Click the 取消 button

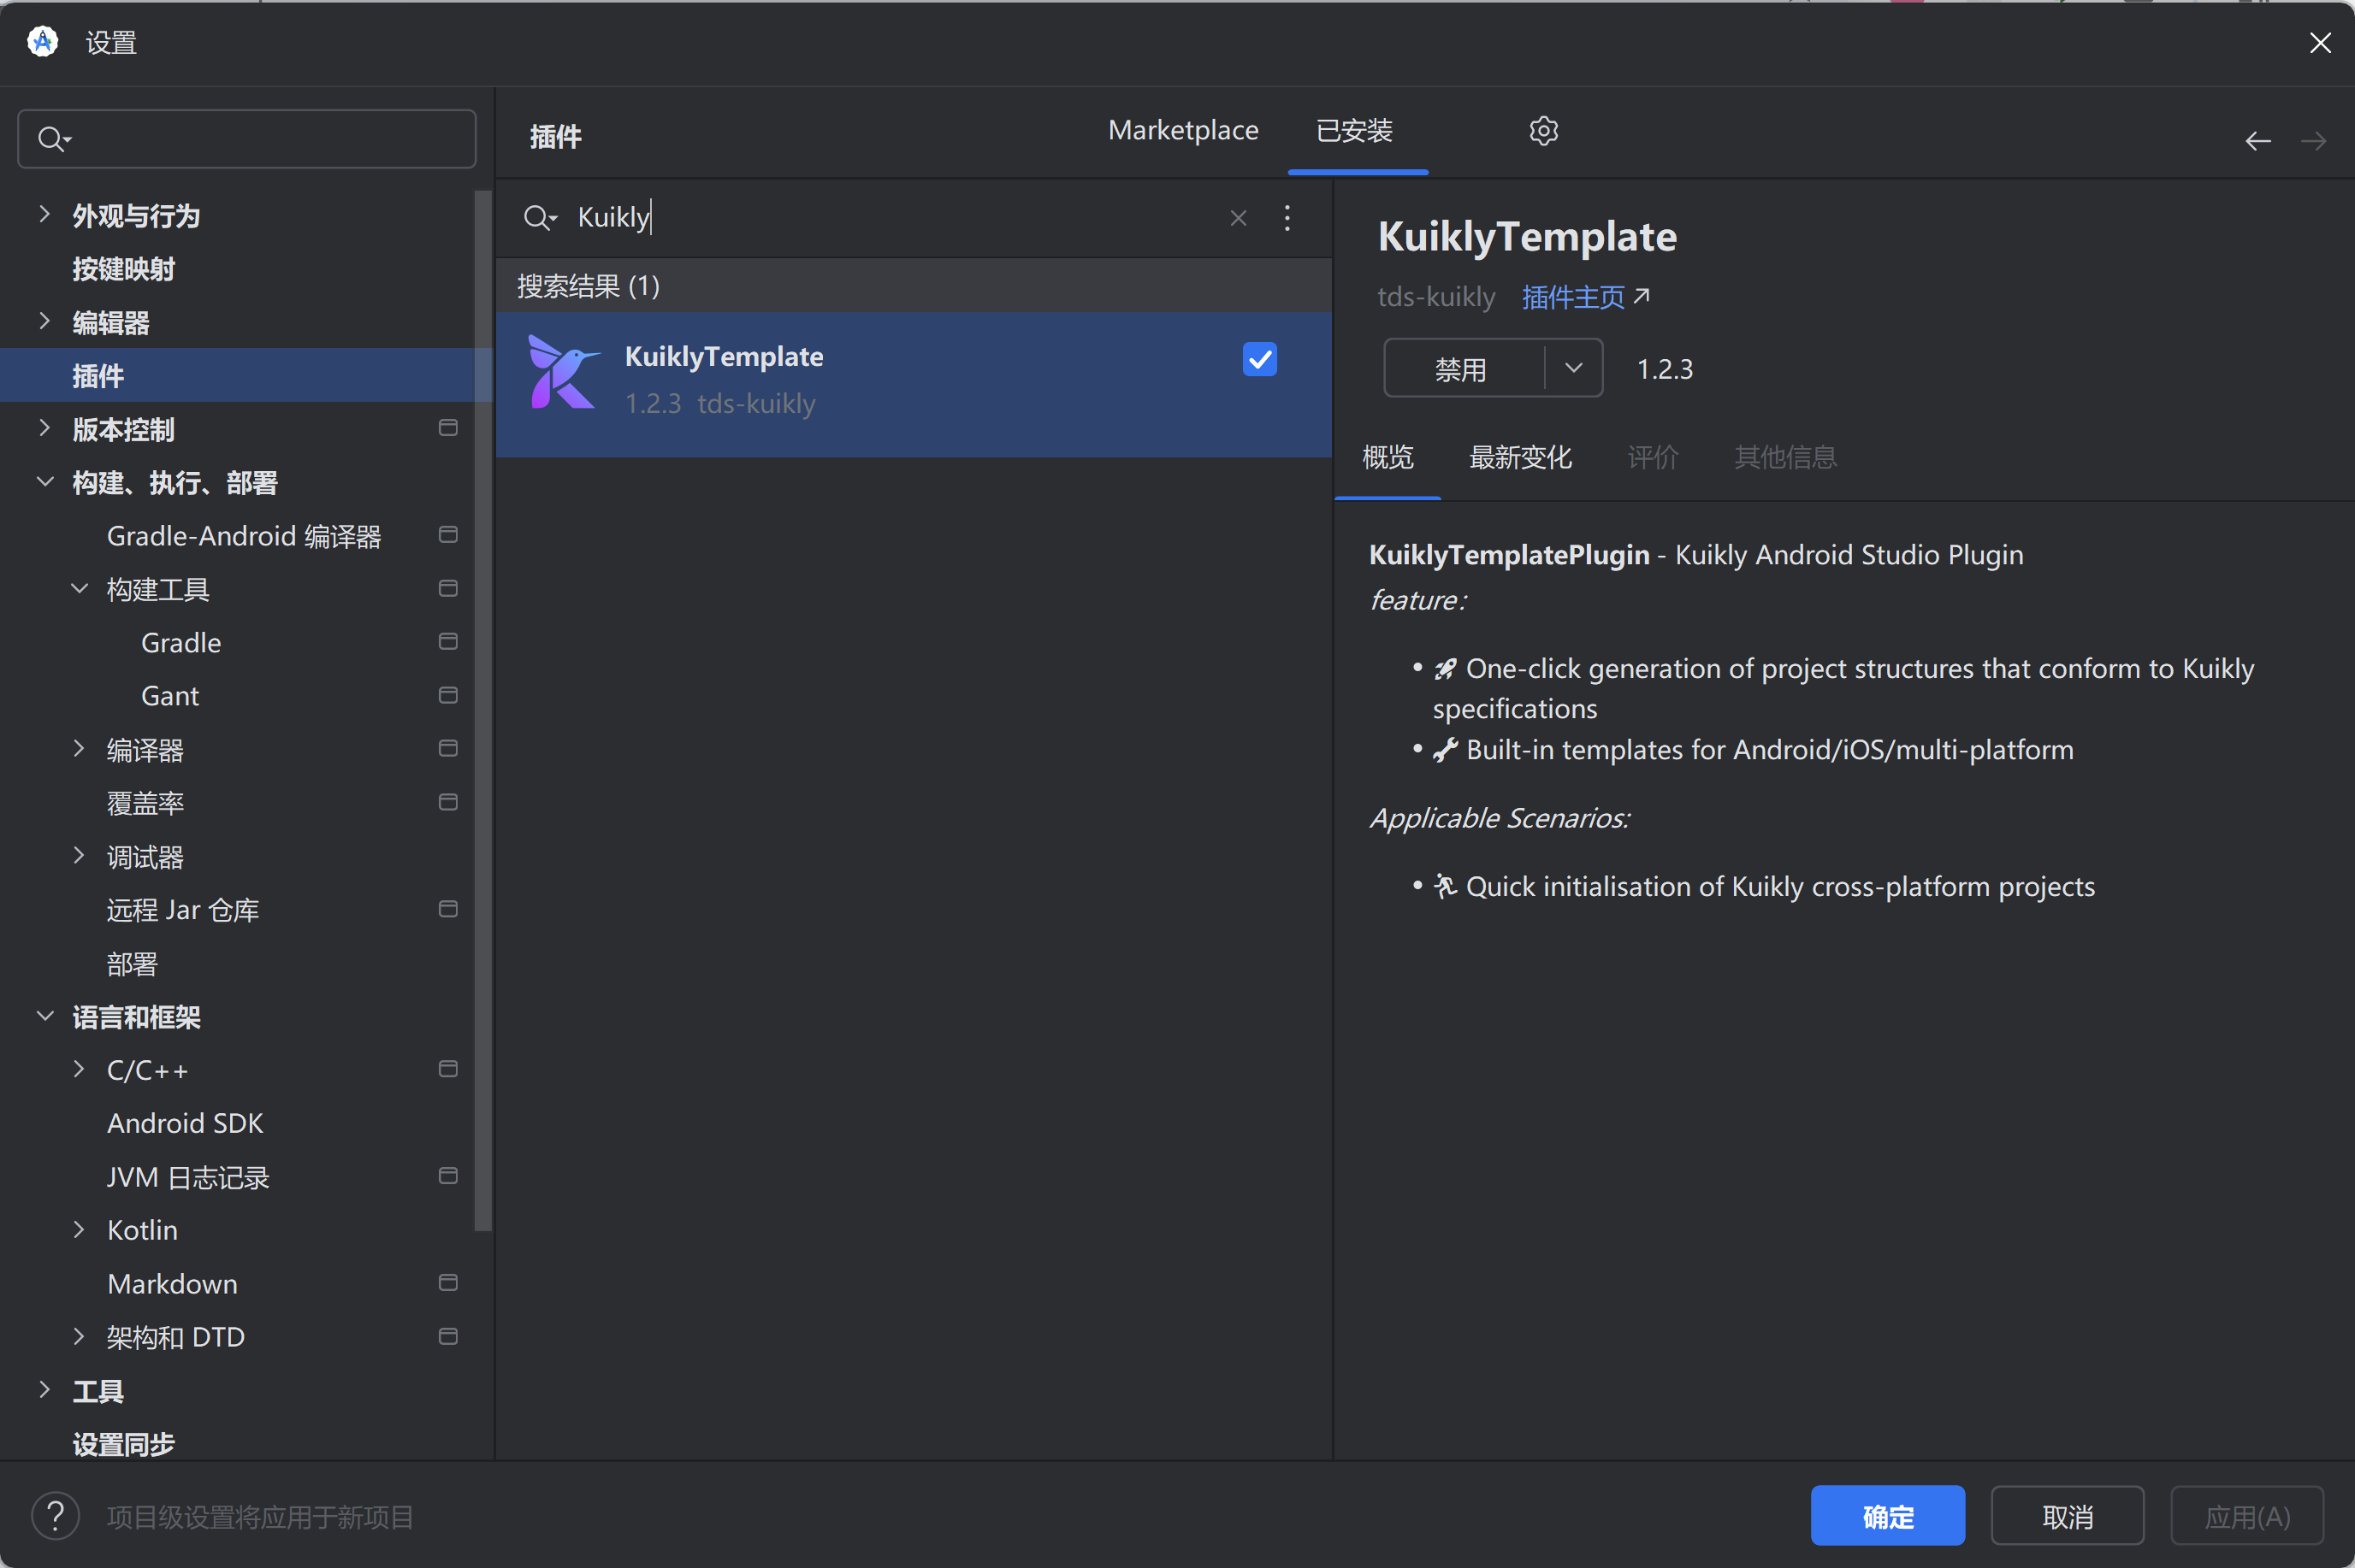[x=2066, y=1516]
